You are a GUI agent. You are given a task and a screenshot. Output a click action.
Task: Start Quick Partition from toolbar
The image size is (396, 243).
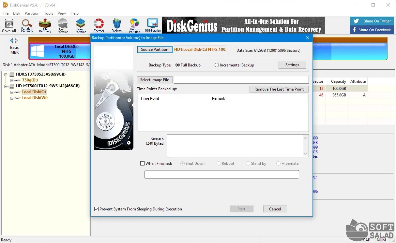coord(63,25)
